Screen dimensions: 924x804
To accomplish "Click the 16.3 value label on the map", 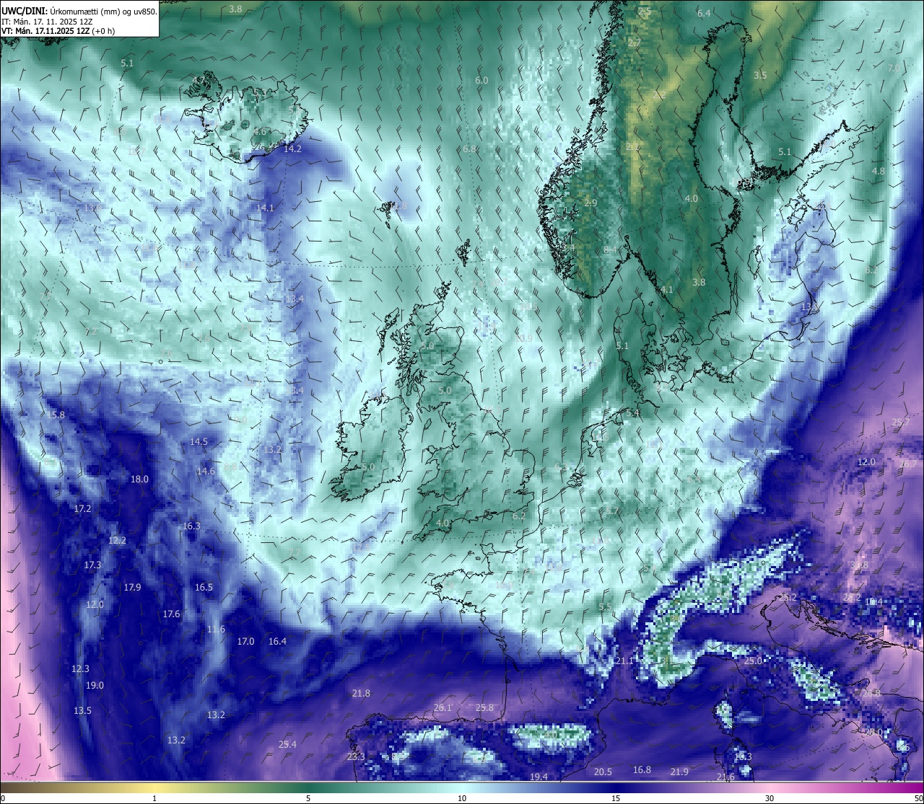I will point(191,526).
